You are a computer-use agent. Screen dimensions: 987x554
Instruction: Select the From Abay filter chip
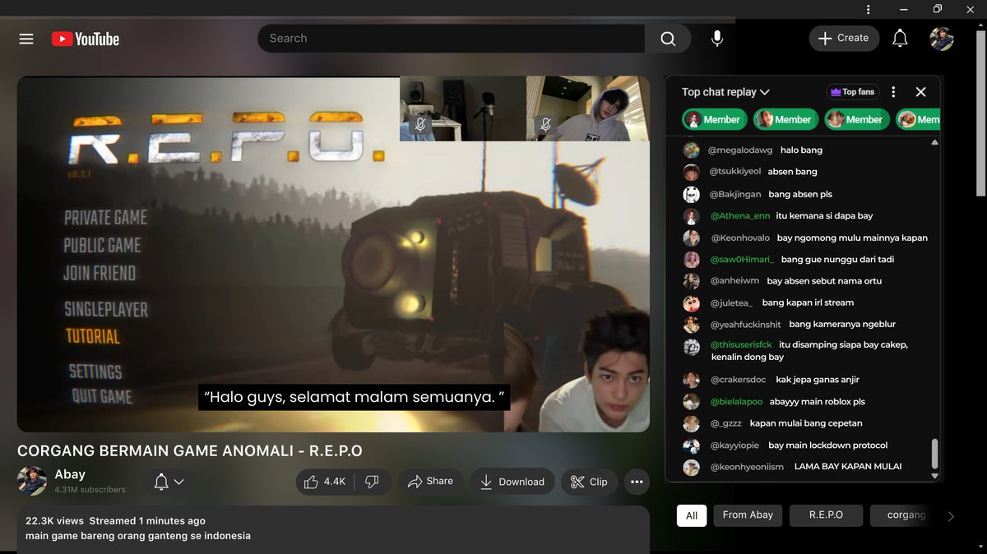pos(748,515)
